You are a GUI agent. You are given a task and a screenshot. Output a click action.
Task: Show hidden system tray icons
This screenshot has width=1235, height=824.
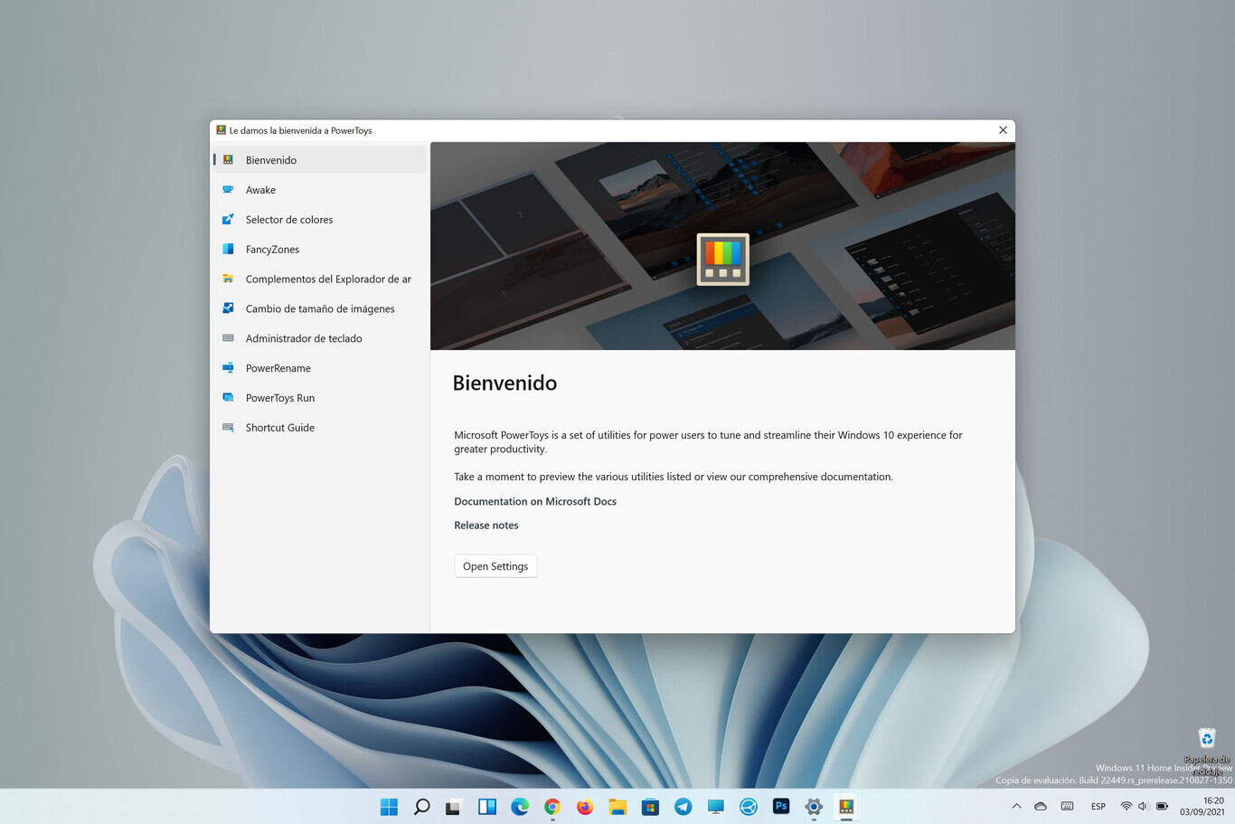coord(1016,806)
